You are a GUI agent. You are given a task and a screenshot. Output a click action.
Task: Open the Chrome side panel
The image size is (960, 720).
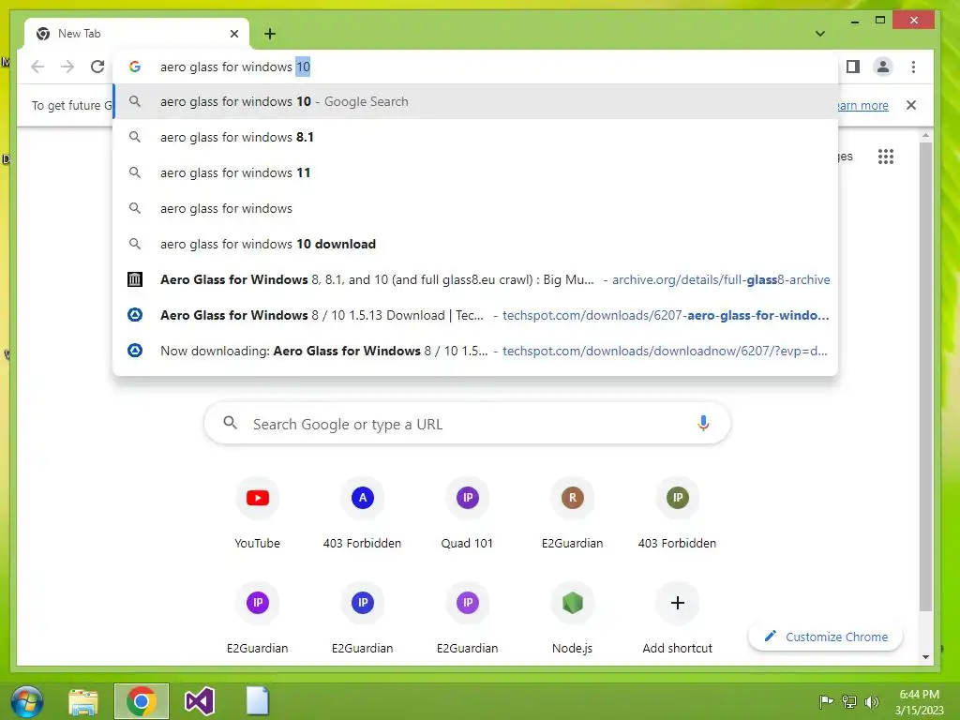point(853,67)
